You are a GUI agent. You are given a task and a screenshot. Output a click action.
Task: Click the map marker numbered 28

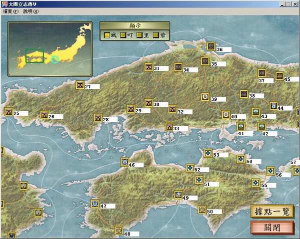pyautogui.click(x=98, y=118)
